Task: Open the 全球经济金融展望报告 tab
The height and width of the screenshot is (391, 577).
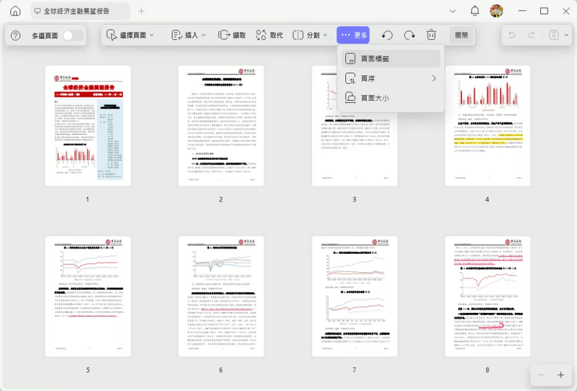Action: tap(80, 11)
